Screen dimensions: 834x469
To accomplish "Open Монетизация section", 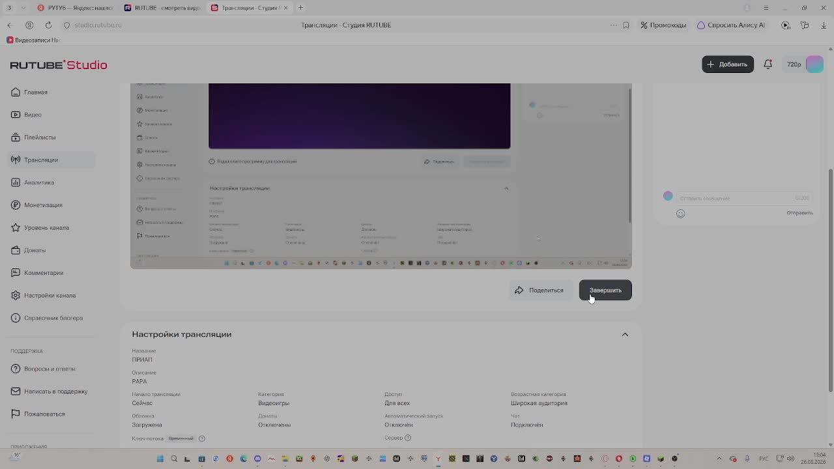I will pos(51,205).
